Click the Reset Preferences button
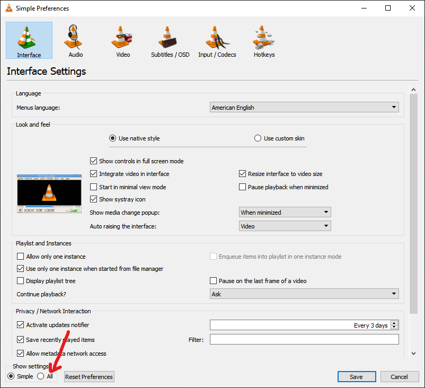 [x=89, y=377]
